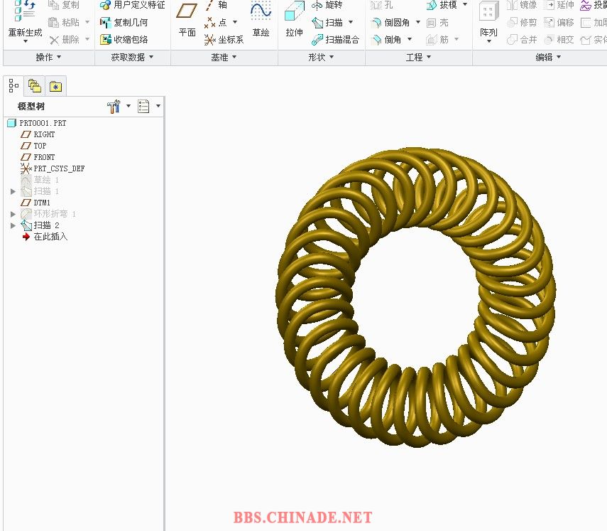Select the DTM1 datum plane in tree
This screenshot has height=531, width=607.
[42, 203]
